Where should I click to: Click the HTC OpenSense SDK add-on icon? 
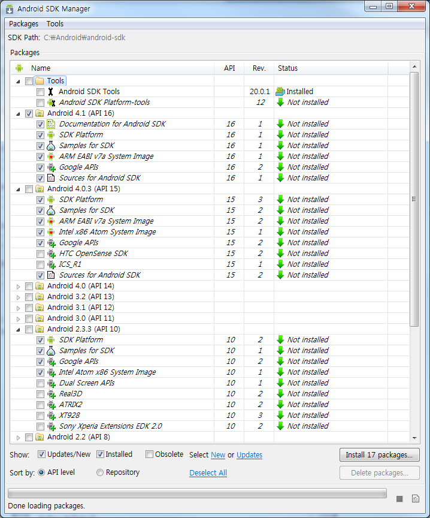tap(51, 254)
